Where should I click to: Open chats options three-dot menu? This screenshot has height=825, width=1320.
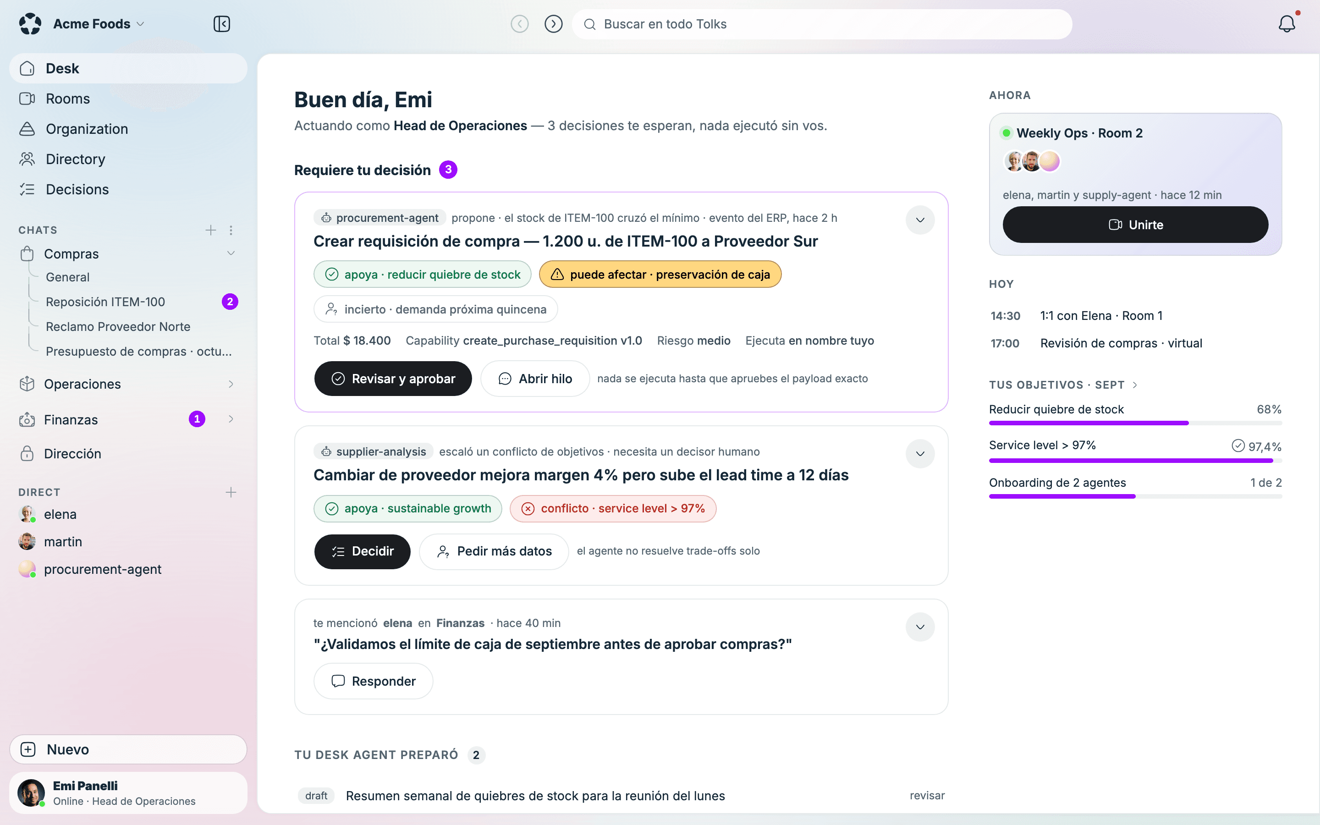coord(231,230)
